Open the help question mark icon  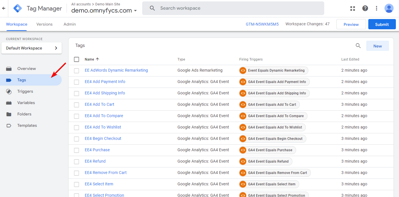[x=365, y=8]
